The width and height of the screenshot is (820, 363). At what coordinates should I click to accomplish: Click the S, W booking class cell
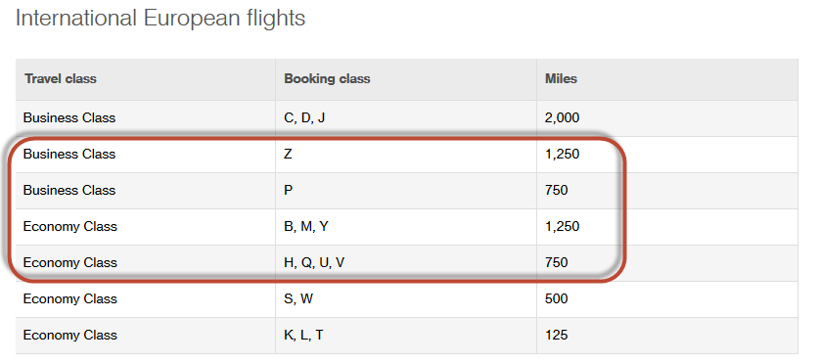pyautogui.click(x=298, y=298)
